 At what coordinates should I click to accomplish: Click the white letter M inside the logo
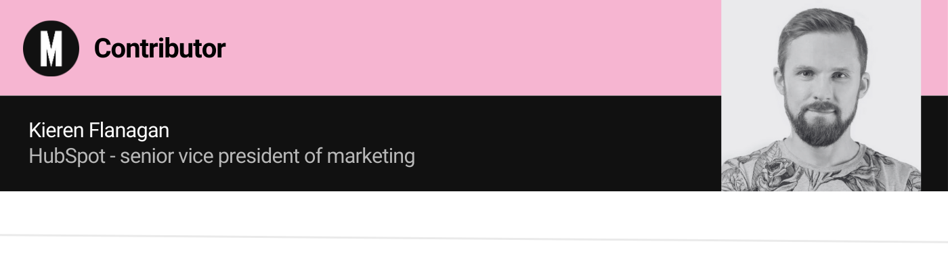51,49
